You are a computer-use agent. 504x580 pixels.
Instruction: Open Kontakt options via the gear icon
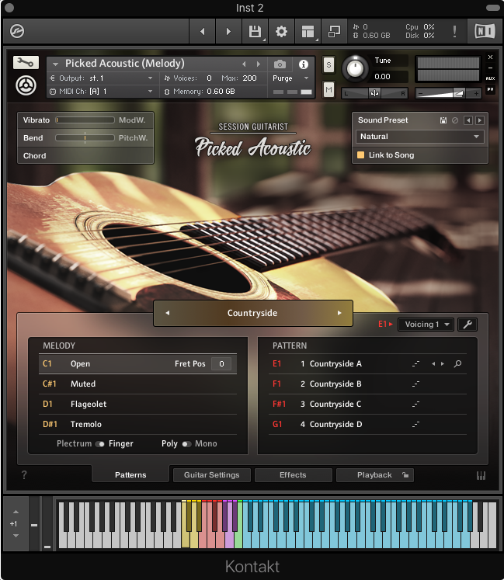(x=281, y=31)
